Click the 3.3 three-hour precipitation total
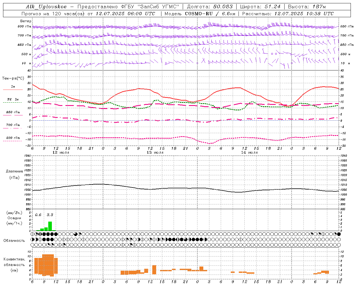The width and height of the screenshot is (355, 284). (50, 215)
